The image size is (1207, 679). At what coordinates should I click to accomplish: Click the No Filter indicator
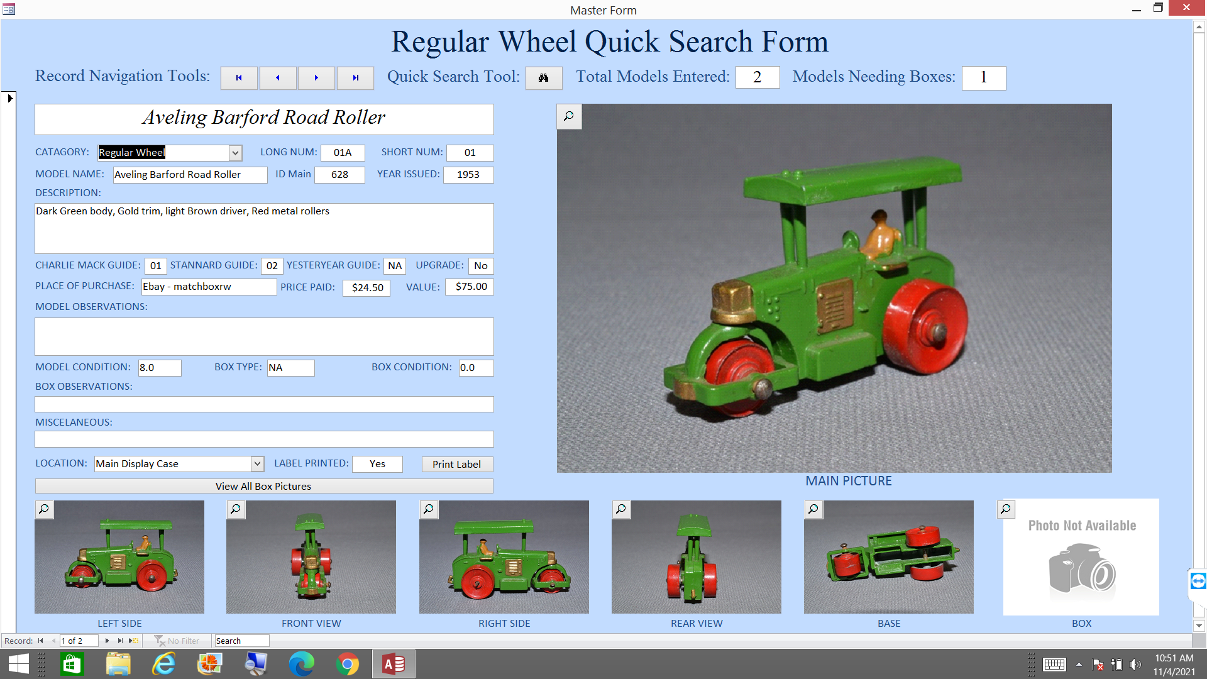177,641
